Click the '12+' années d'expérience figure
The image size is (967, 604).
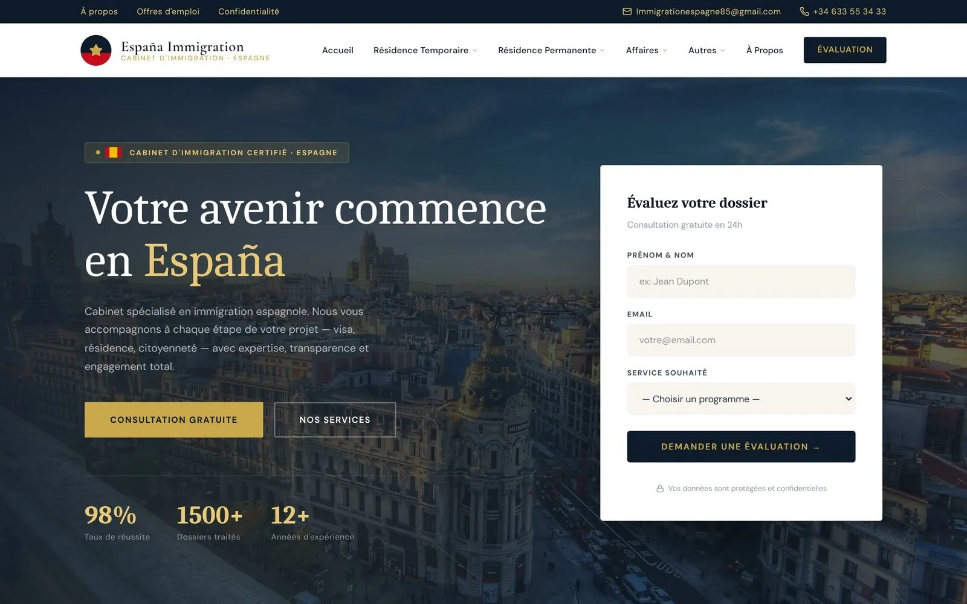pos(290,515)
